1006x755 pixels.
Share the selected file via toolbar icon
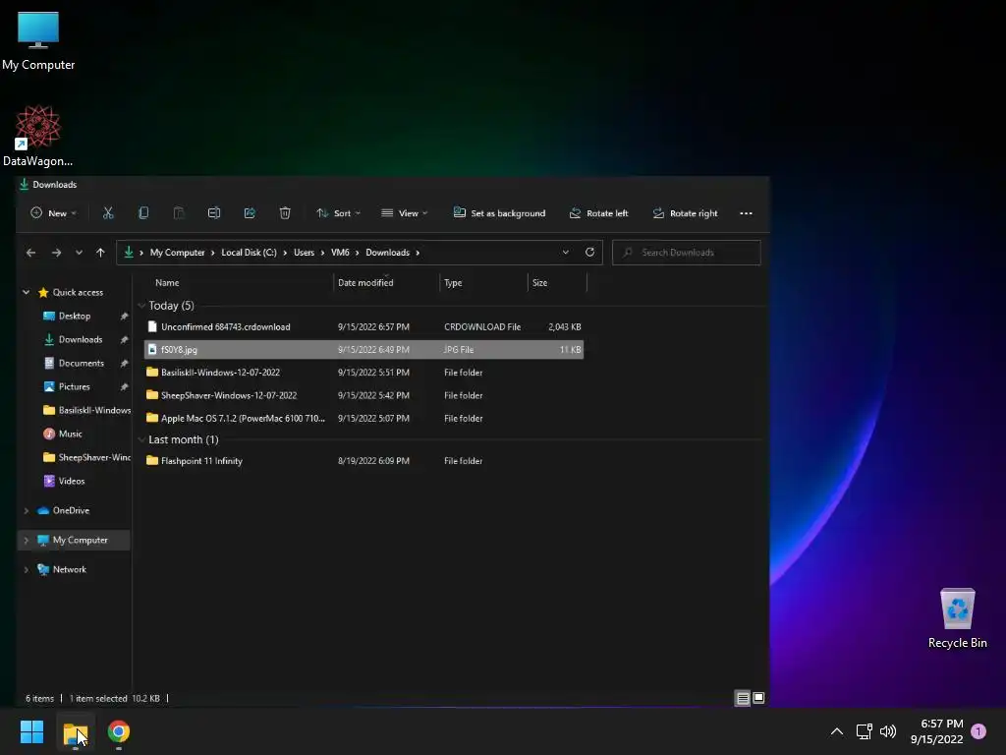tap(250, 213)
